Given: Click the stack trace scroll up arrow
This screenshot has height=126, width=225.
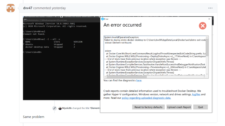Looking at the screenshot, I should 207,37.
